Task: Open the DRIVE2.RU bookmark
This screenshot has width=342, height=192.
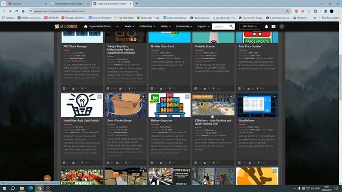Action: click(x=51, y=18)
